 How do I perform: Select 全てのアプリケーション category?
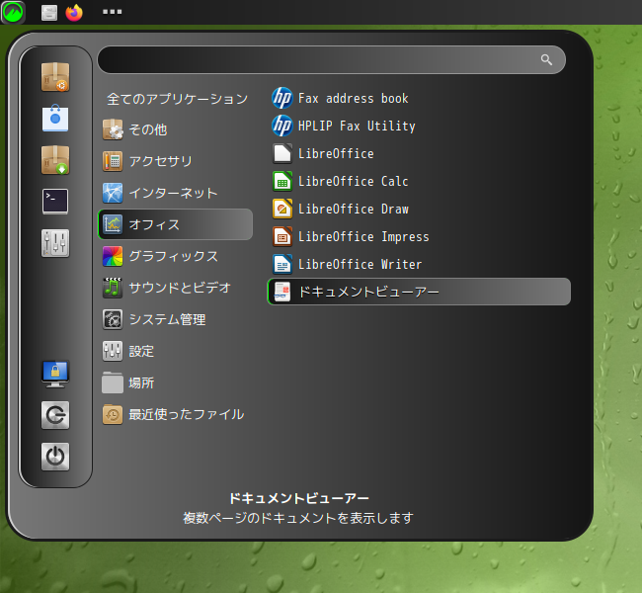point(176,99)
